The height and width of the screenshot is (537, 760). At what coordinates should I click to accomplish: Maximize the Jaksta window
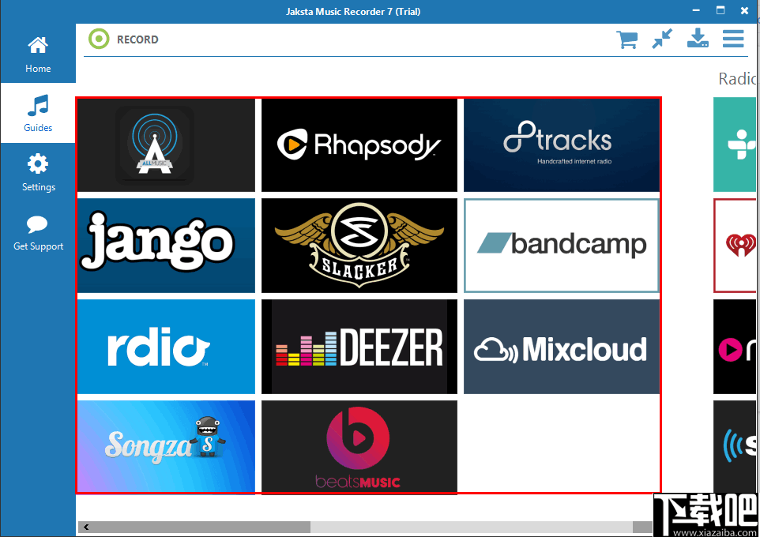tap(720, 10)
